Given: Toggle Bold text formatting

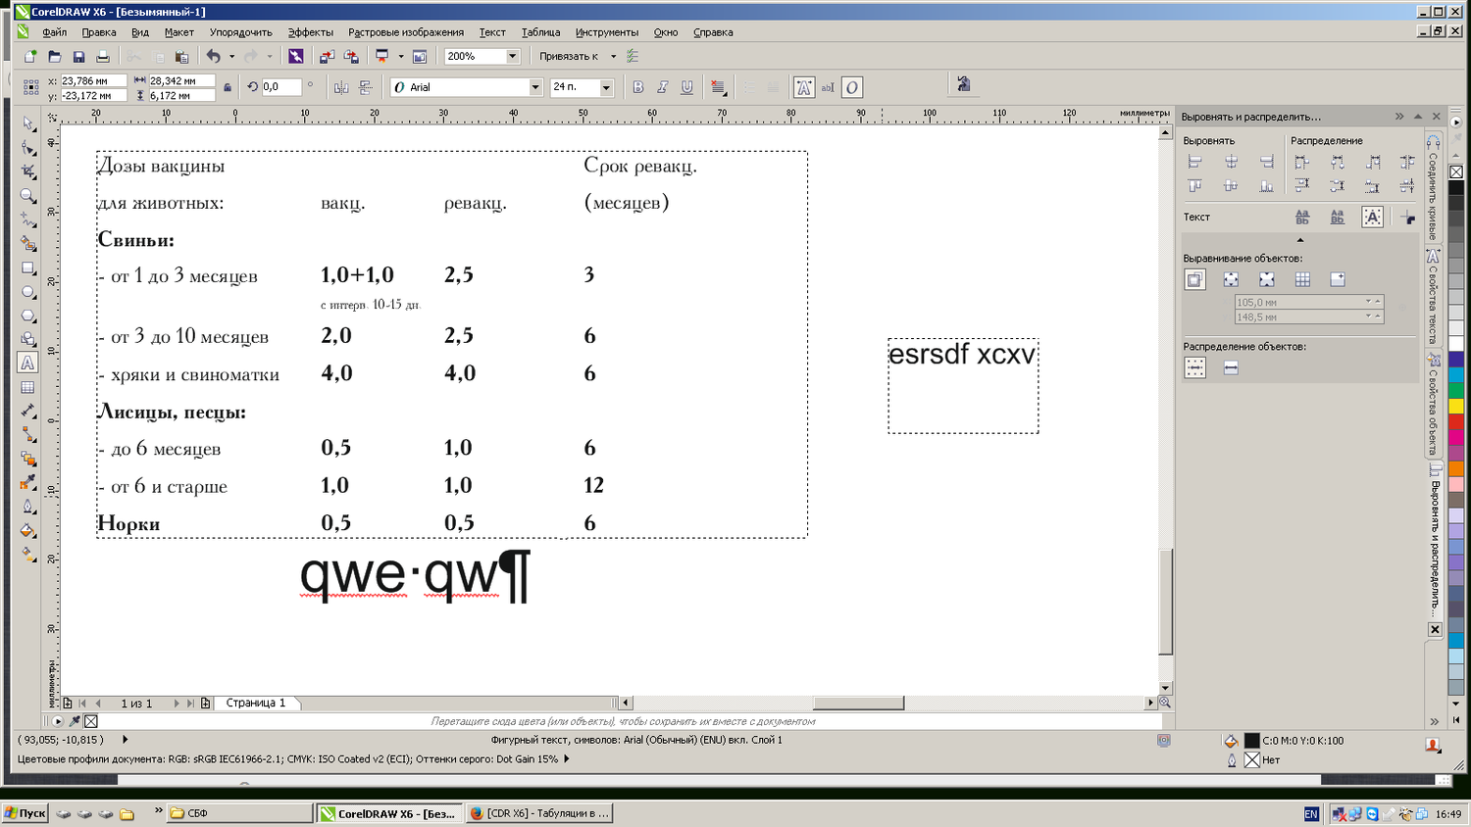Looking at the screenshot, I should click(638, 87).
